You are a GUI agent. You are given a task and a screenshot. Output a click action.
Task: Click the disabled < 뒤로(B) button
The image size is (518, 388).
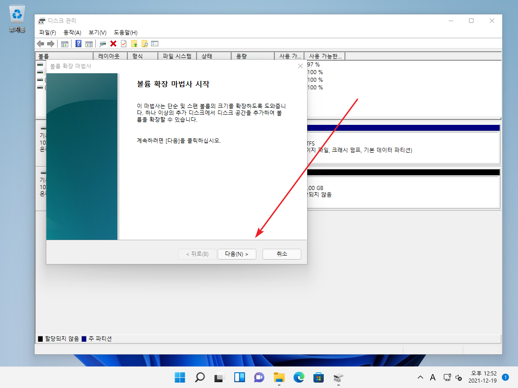point(197,254)
